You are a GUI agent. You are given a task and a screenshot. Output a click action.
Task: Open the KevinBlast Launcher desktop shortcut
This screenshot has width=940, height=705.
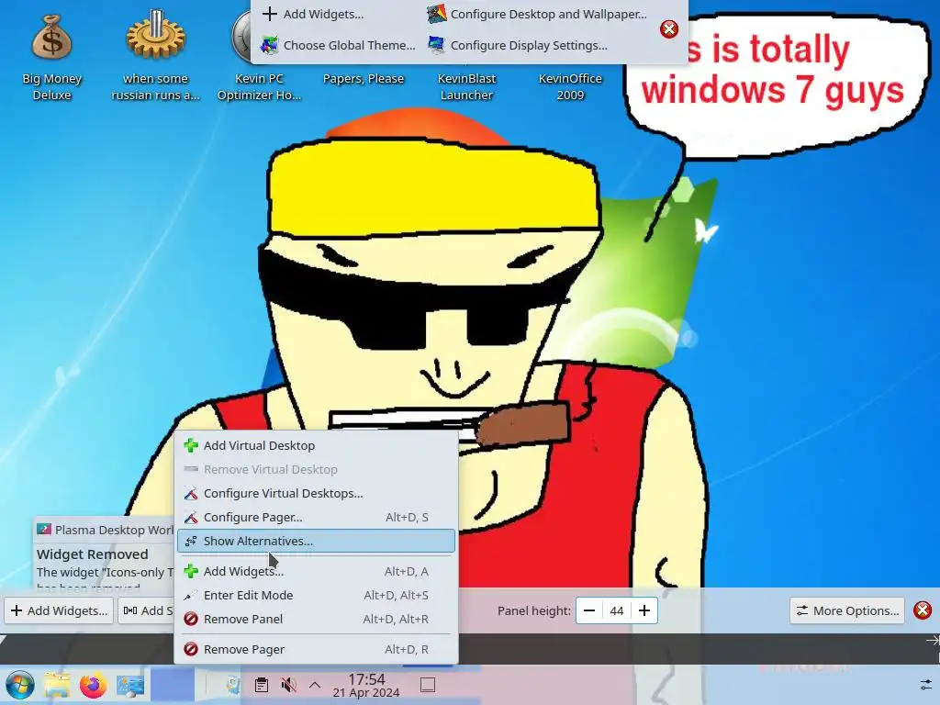tap(466, 86)
